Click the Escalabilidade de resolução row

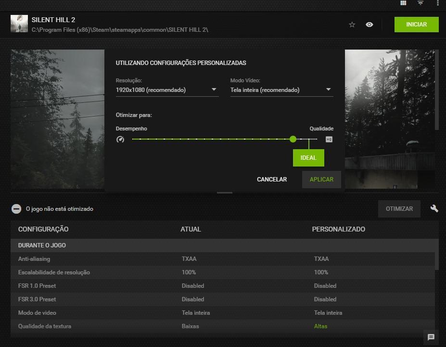pos(223,272)
